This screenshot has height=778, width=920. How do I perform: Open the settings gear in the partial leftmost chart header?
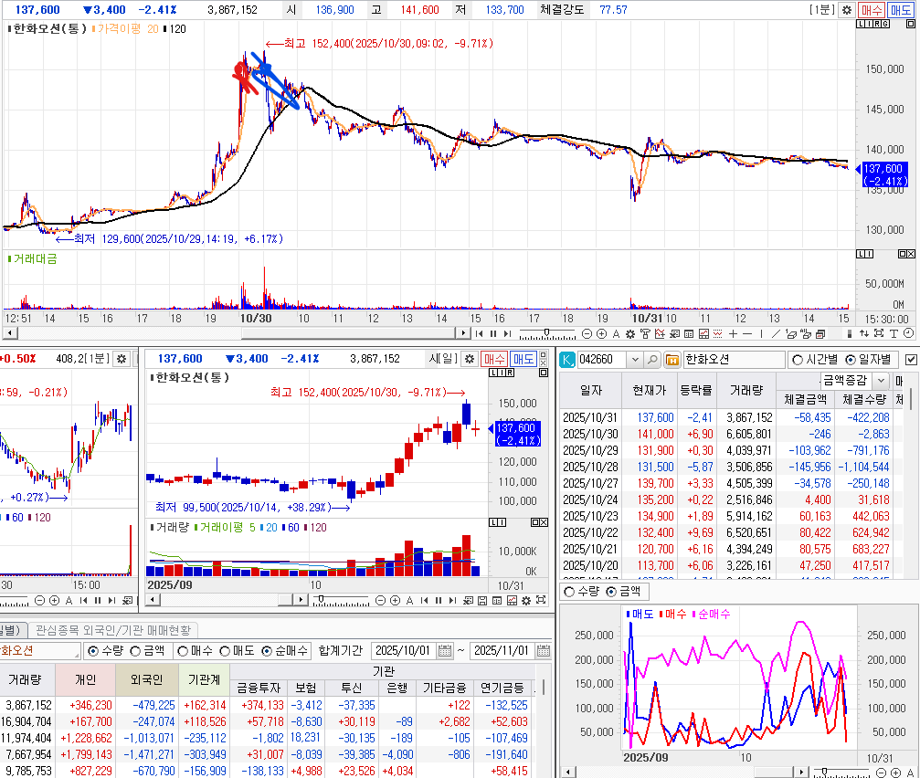pyautogui.click(x=122, y=359)
